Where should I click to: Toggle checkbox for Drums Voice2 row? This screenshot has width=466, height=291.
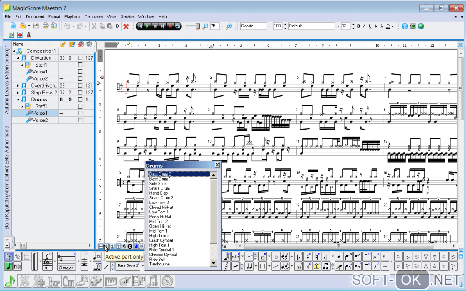80,120
